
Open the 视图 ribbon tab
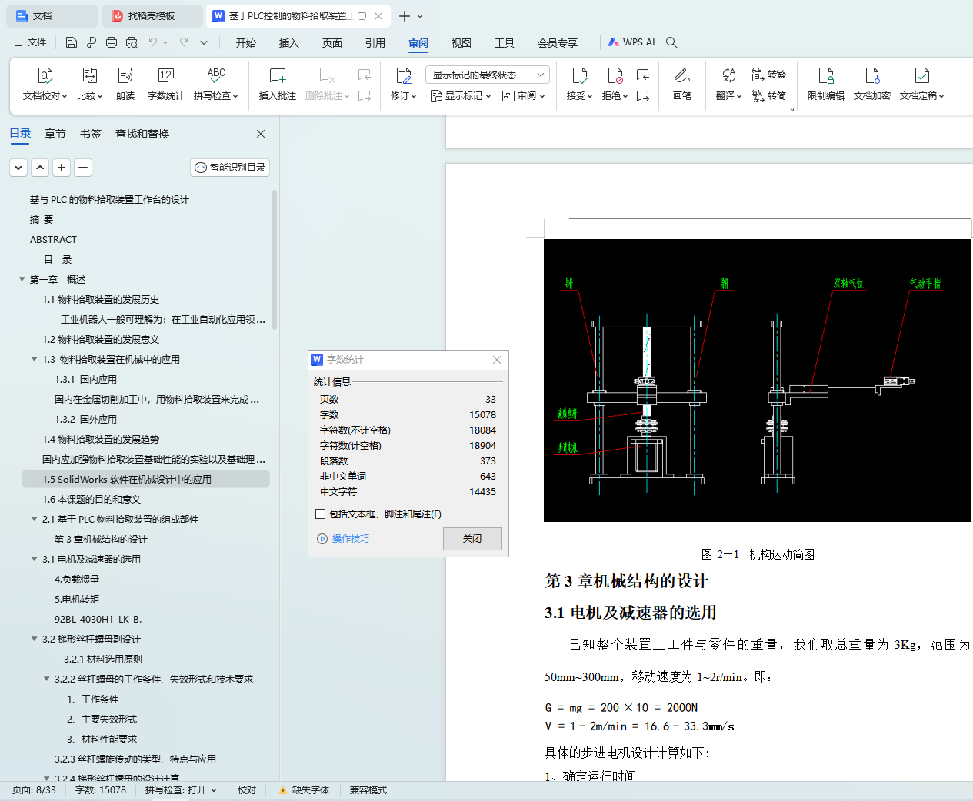pos(462,42)
